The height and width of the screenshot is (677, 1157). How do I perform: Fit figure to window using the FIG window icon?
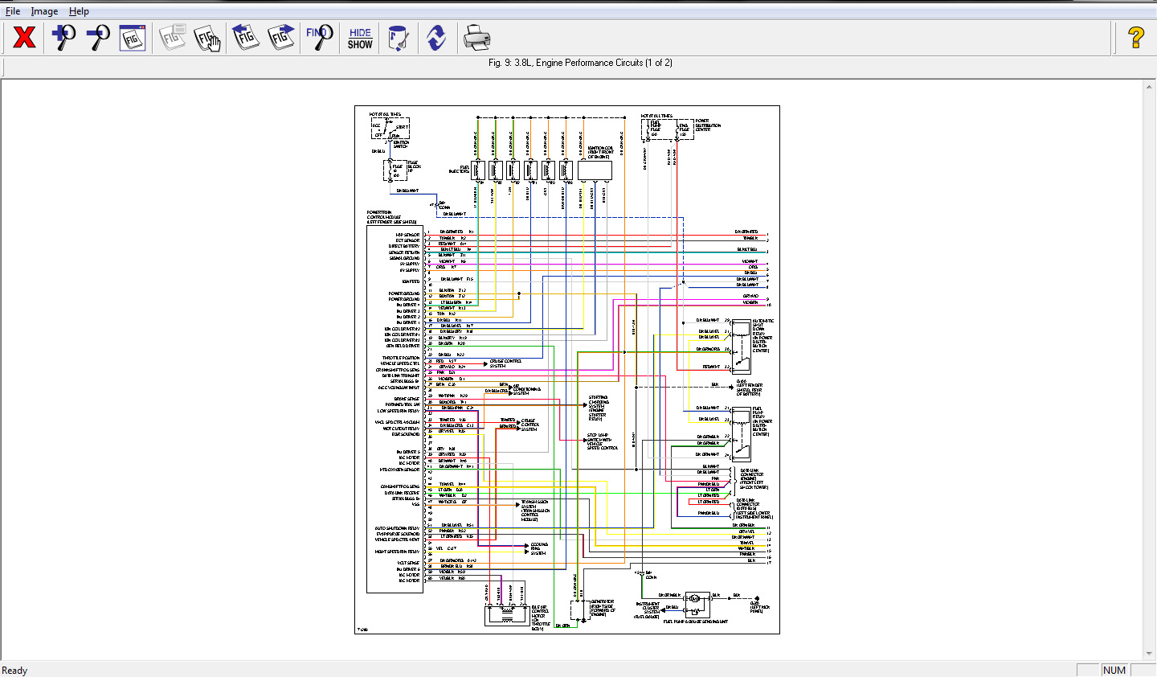click(133, 37)
